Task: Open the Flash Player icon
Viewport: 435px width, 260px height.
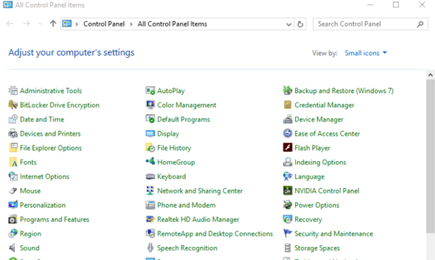Action: 288,147
